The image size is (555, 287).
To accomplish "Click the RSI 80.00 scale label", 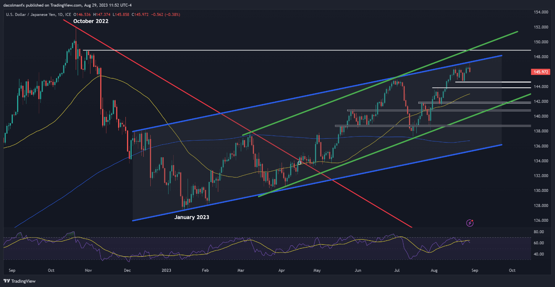I will pyautogui.click(x=538, y=232).
